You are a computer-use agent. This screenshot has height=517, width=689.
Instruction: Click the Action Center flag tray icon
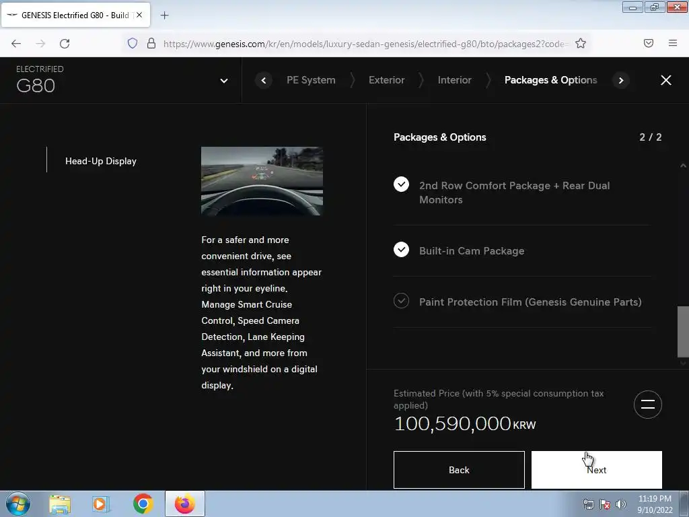pos(605,504)
